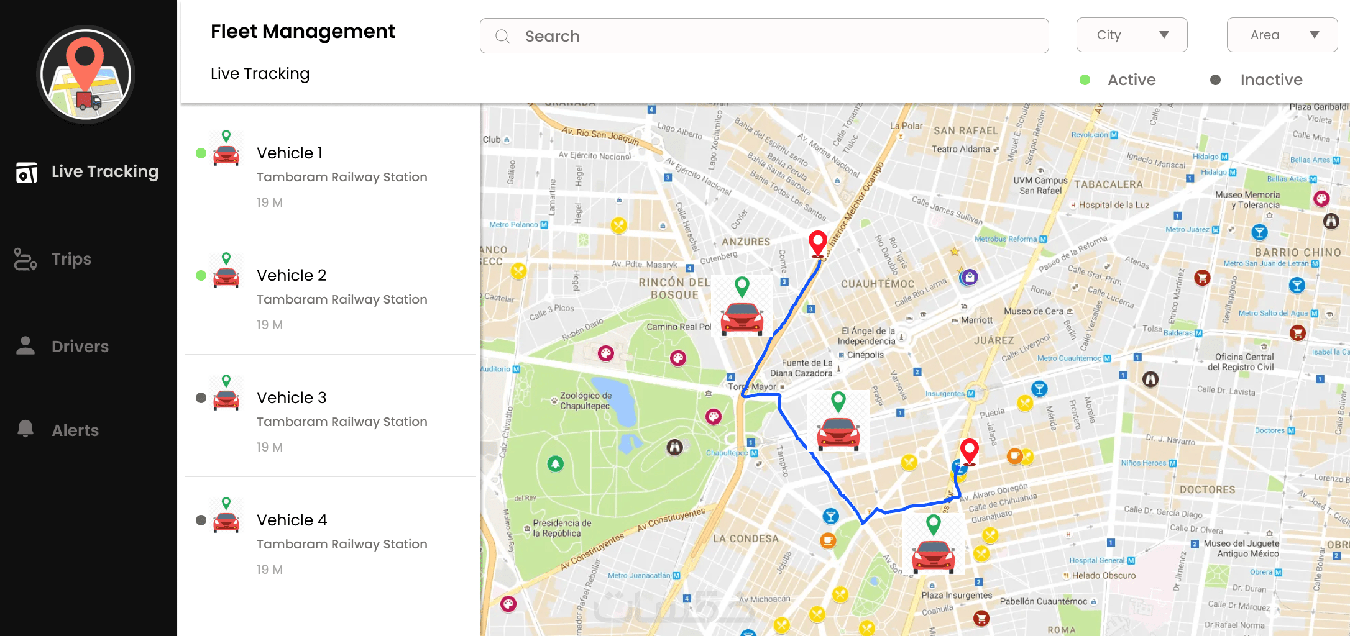Select the Live Tracking sidebar icon
1350x636 pixels.
(26, 172)
